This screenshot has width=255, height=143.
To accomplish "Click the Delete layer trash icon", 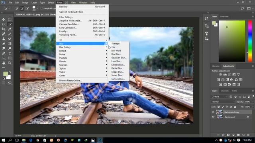I will pyautogui.click(x=248, y=135).
